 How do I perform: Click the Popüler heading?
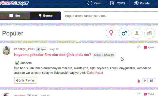tap(13, 33)
